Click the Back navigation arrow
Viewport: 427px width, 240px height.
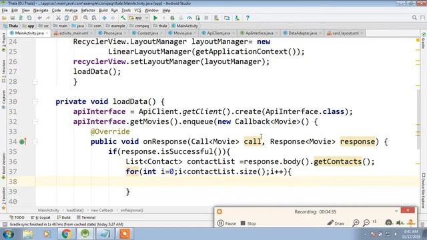104,18
